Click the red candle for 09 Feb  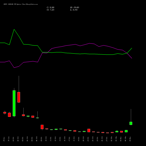[42, 127]
